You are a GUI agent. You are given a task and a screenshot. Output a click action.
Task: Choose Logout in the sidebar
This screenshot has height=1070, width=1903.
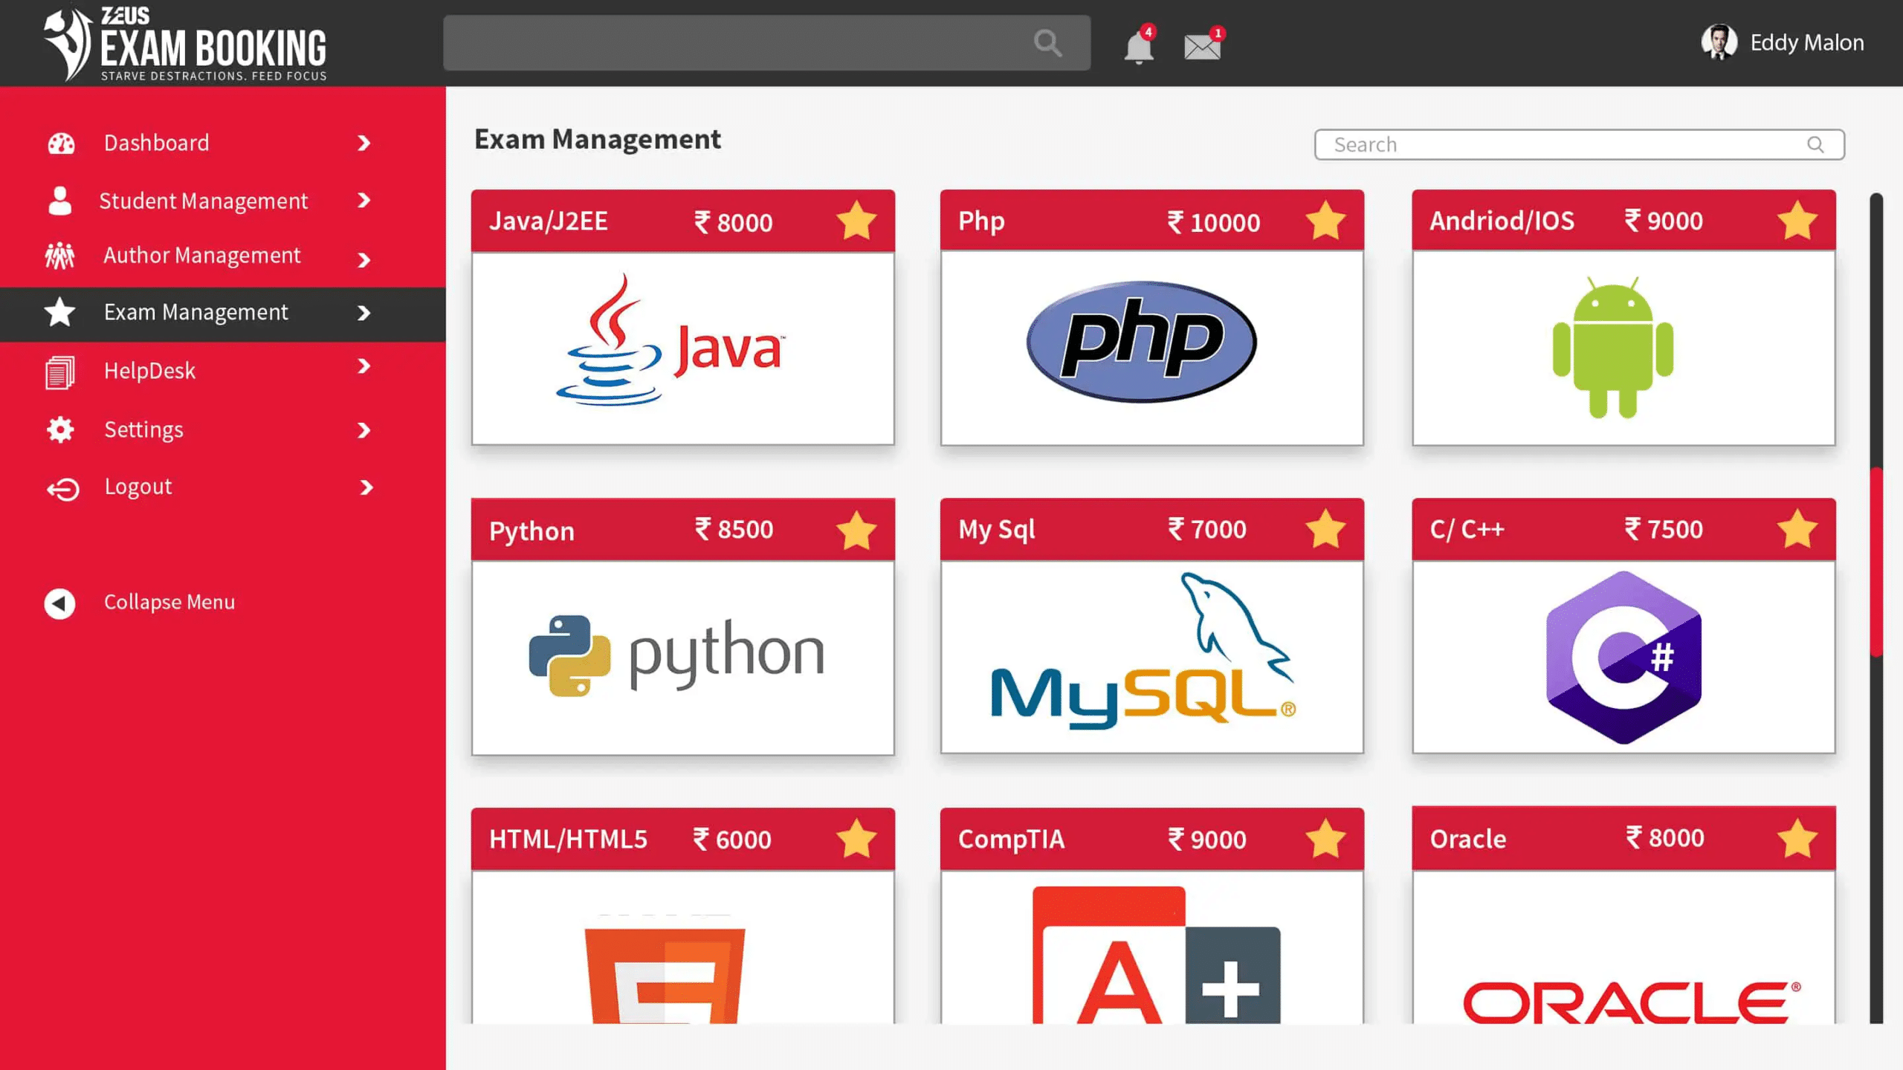[138, 487]
